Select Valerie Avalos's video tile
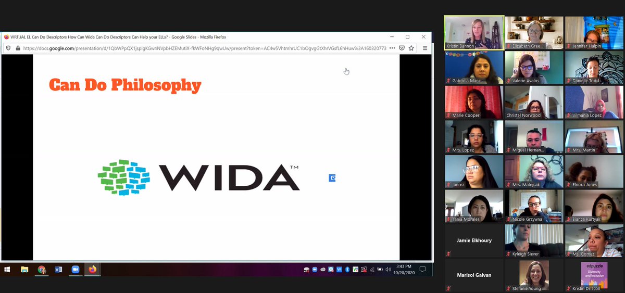Image resolution: width=625 pixels, height=293 pixels. [x=534, y=67]
